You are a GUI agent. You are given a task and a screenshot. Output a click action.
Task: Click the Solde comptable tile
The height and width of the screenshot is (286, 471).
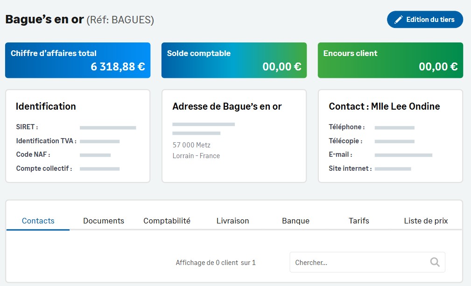tap(234, 60)
